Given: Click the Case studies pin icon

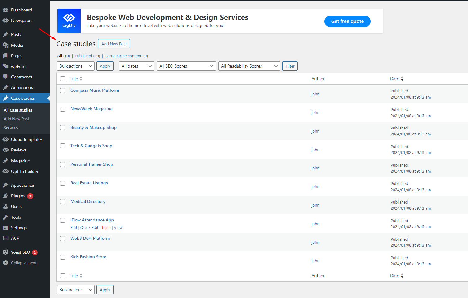Looking at the screenshot, I should 6,98.
